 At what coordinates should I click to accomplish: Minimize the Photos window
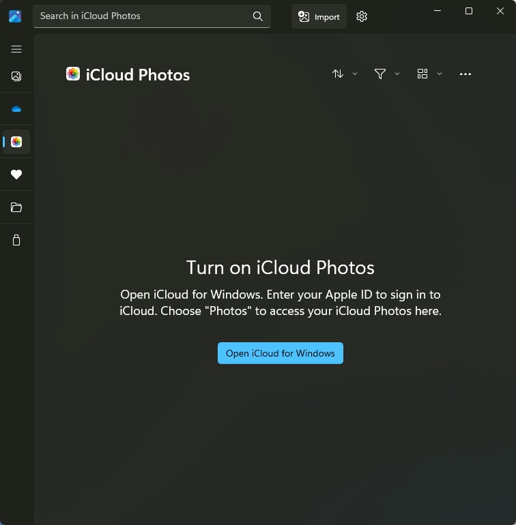tap(438, 11)
